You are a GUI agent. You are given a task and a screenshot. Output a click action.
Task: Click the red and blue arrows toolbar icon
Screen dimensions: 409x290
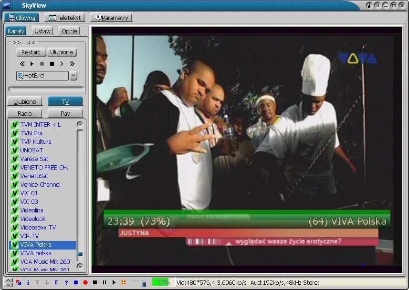point(19,282)
